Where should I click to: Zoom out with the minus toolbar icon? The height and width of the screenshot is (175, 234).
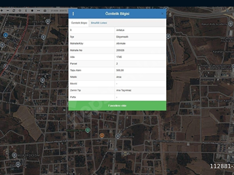pos(8,11)
